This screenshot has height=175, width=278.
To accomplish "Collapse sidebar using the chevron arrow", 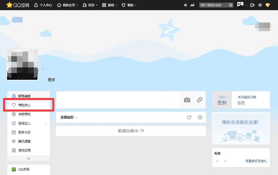I will pyautogui.click(x=28, y=159).
